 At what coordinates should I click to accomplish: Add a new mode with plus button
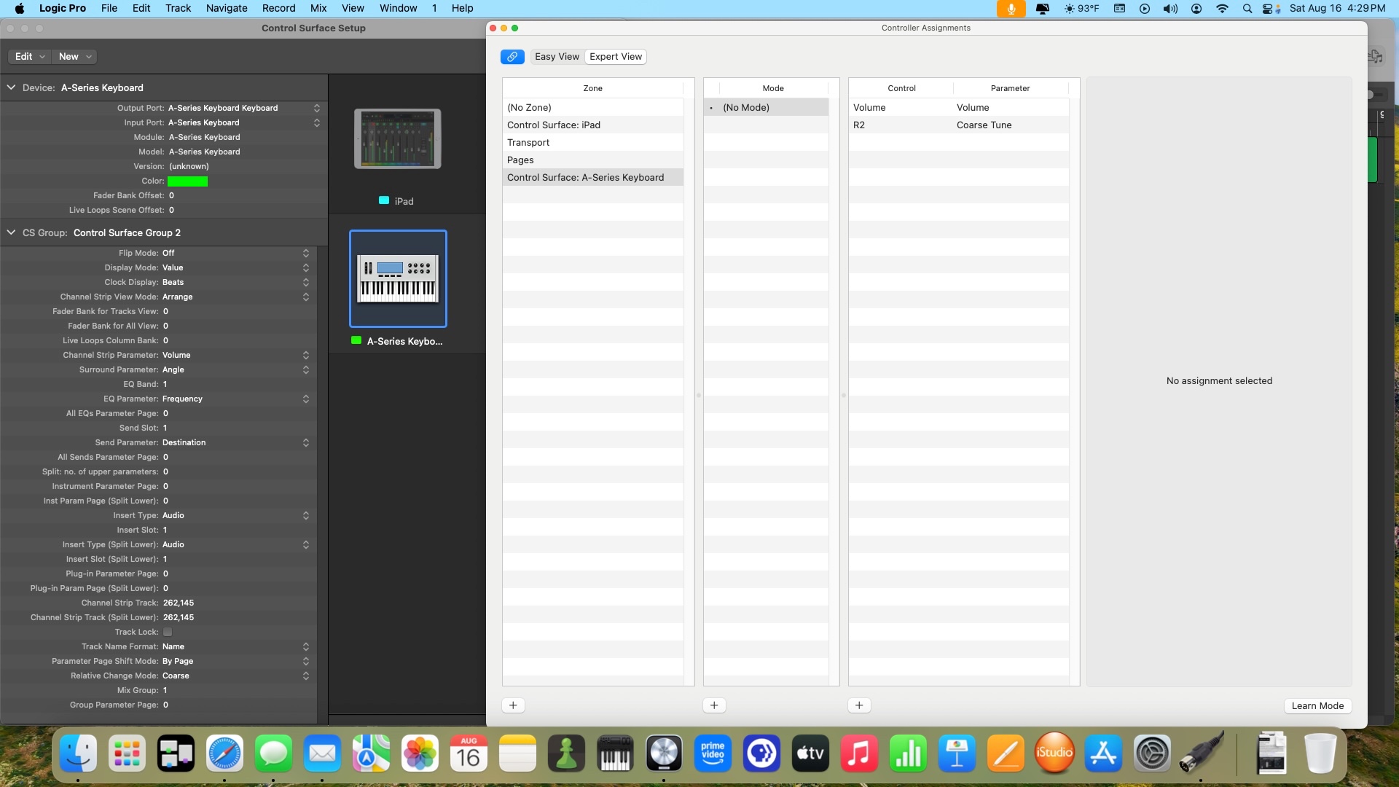(714, 705)
